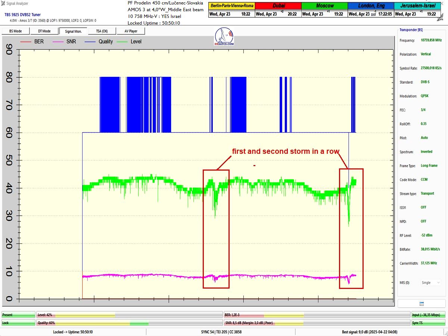Click the DXSATCS.COM satellite dish logo
The height and width of the screenshot is (336, 448).
coord(224,37)
